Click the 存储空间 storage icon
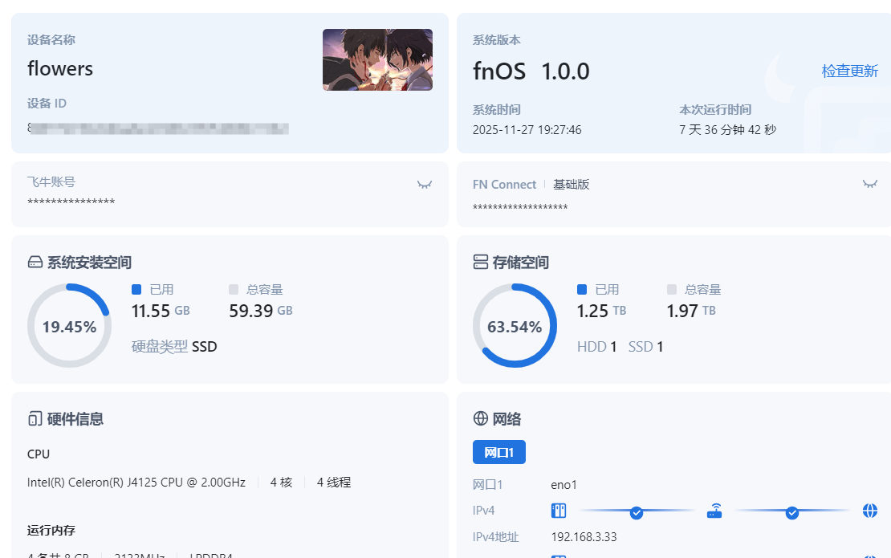891x558 pixels. click(x=481, y=262)
